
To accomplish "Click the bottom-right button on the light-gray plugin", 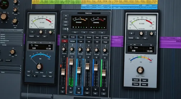I will (144, 84).
